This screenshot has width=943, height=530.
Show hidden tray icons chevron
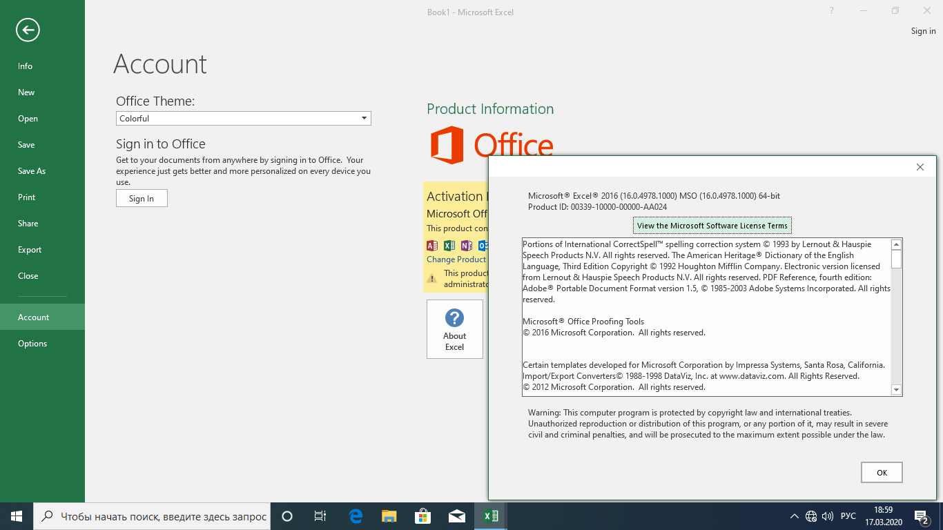tap(795, 516)
